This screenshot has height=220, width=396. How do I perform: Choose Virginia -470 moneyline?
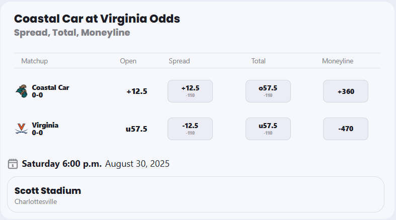coord(346,129)
